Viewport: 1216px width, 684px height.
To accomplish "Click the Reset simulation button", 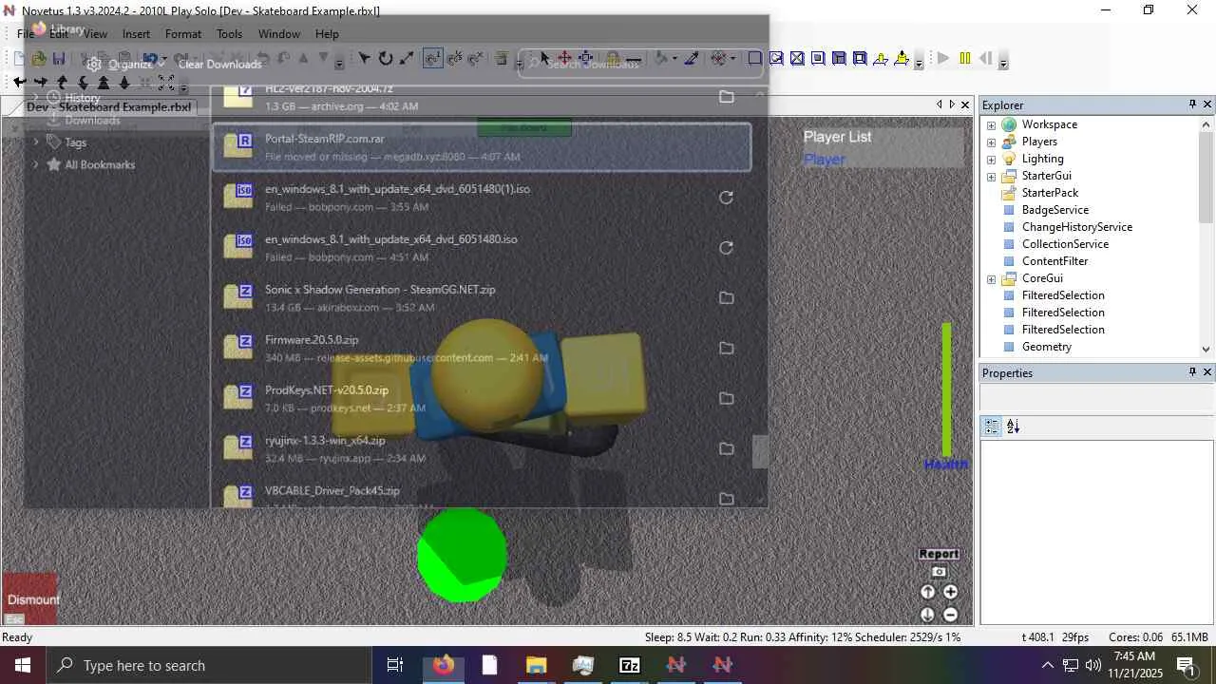I will pos(985,59).
